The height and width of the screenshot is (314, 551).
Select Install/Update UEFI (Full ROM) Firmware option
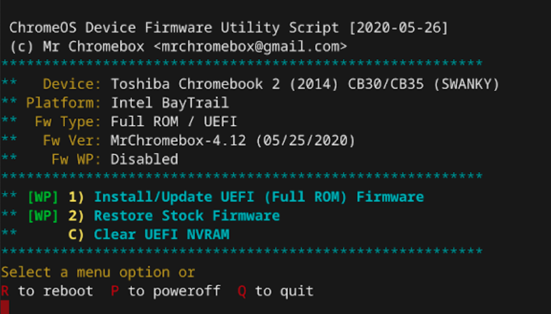(x=259, y=197)
